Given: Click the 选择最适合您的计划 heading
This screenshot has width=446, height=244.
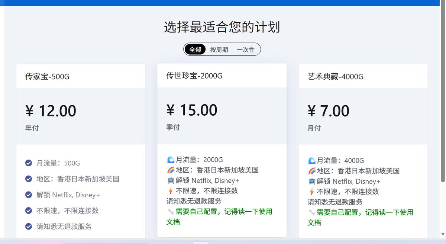Looking at the screenshot, I should click(x=222, y=27).
